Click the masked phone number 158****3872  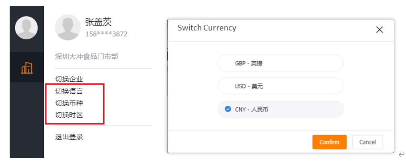pyautogui.click(x=106, y=34)
